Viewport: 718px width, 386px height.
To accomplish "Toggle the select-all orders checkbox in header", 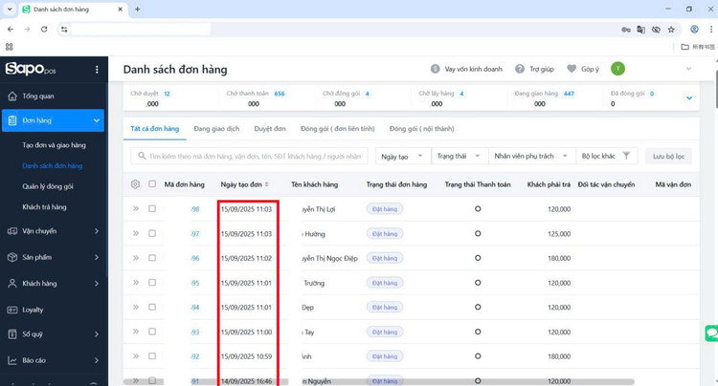I will point(152,184).
